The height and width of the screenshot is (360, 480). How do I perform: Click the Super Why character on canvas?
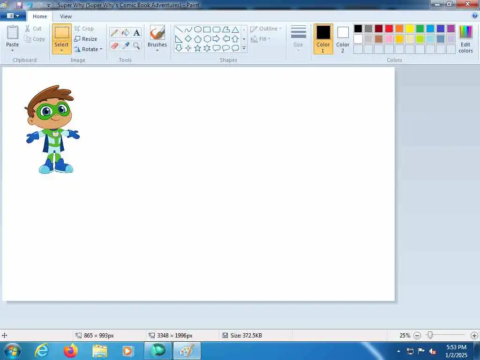pyautogui.click(x=52, y=129)
